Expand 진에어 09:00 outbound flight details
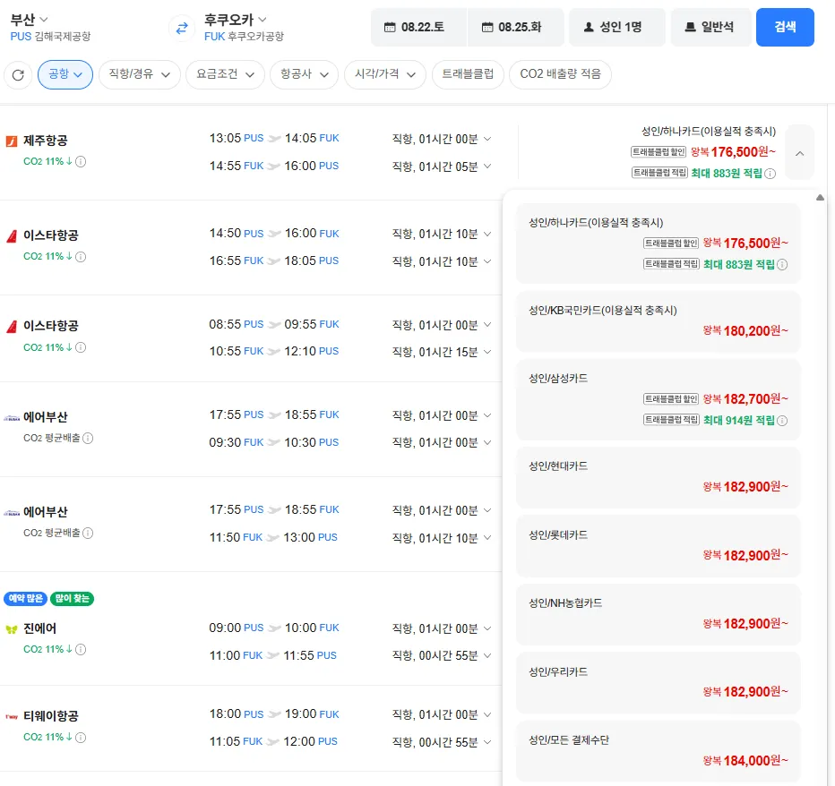The height and width of the screenshot is (786, 835). point(487,628)
